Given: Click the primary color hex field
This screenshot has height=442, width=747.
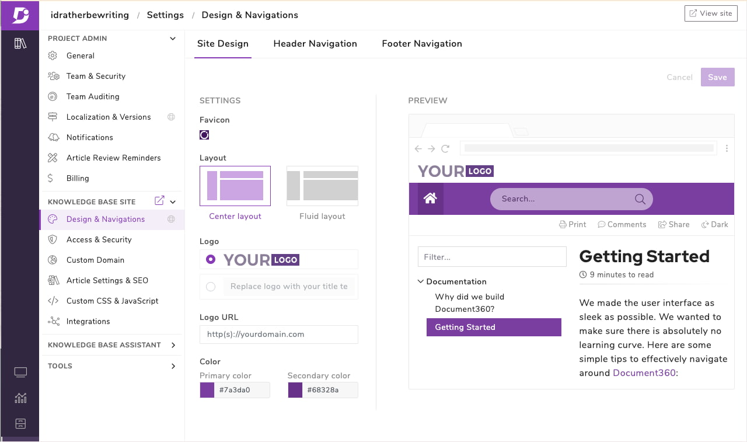Looking at the screenshot, I should pyautogui.click(x=242, y=390).
